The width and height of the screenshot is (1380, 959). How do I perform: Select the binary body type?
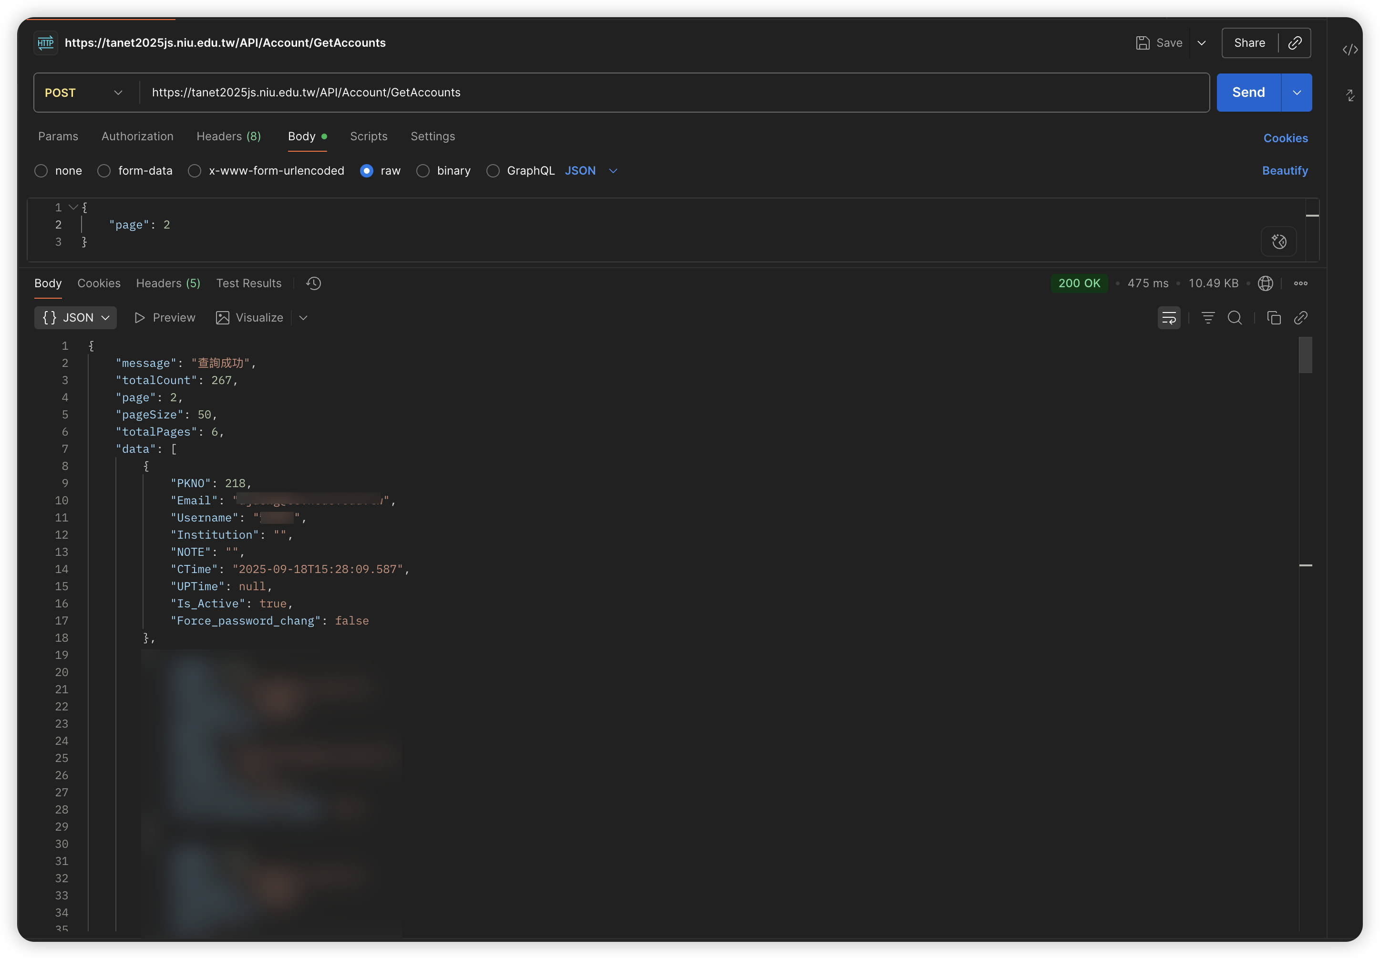click(423, 171)
